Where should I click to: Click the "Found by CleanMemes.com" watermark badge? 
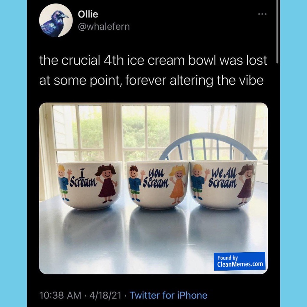tap(239, 261)
